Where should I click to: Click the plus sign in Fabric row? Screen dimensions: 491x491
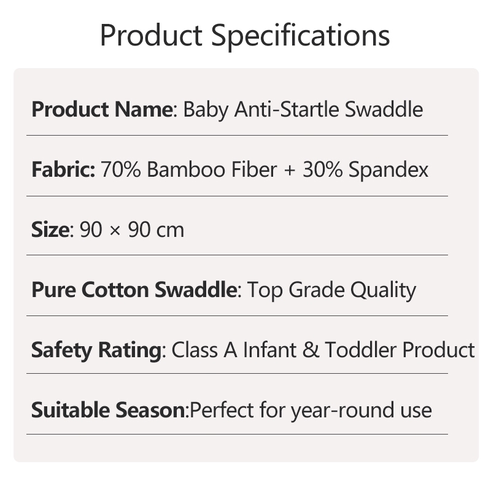(x=290, y=171)
